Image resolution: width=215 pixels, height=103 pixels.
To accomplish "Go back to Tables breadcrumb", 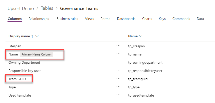I will 47,8.
